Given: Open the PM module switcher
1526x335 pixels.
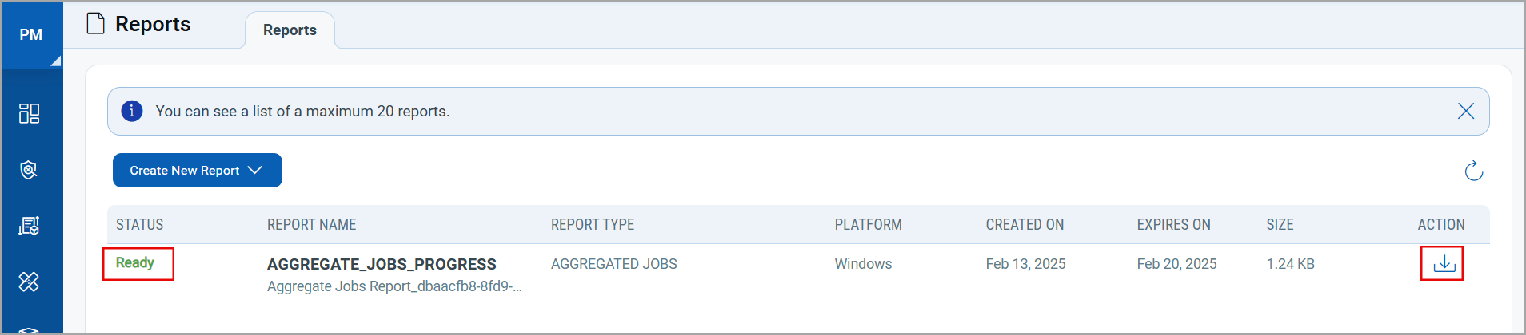Looking at the screenshot, I should tap(31, 34).
